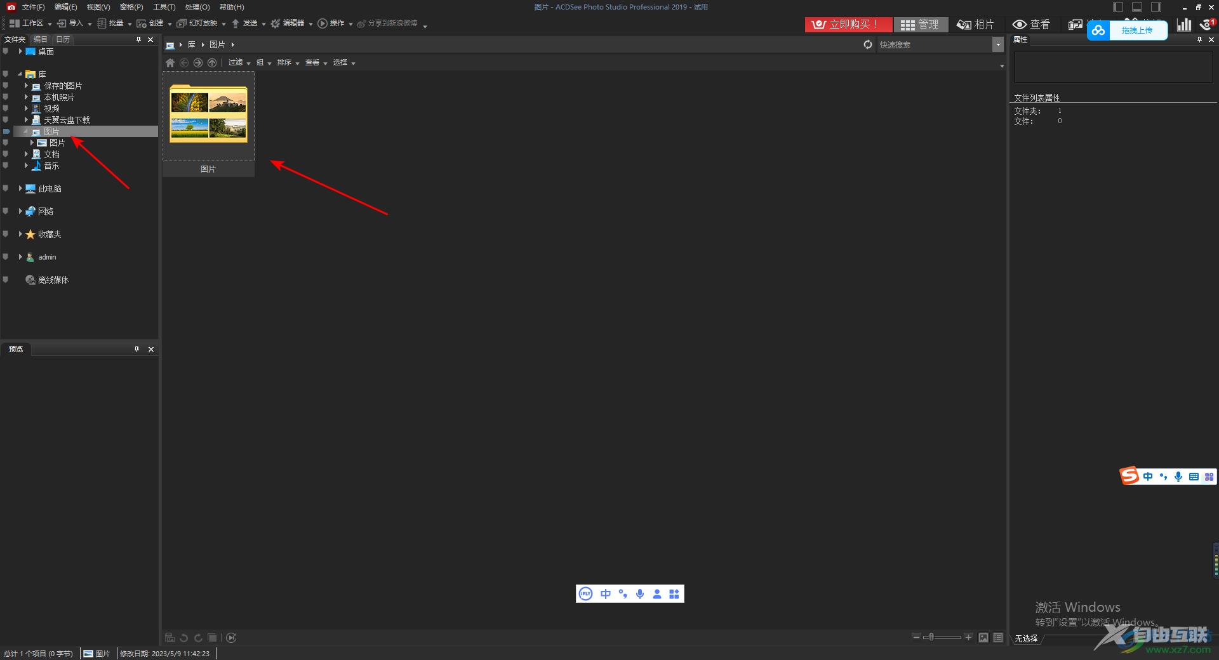Switch to 查看 view mode button
Image resolution: width=1219 pixels, height=660 pixels.
tap(1031, 24)
